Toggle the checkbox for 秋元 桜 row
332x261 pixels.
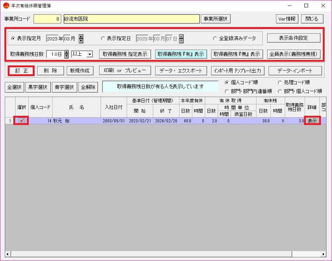[x=22, y=121]
